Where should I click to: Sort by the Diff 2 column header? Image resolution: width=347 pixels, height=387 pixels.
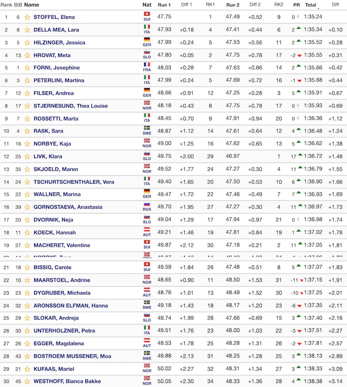[255, 5]
